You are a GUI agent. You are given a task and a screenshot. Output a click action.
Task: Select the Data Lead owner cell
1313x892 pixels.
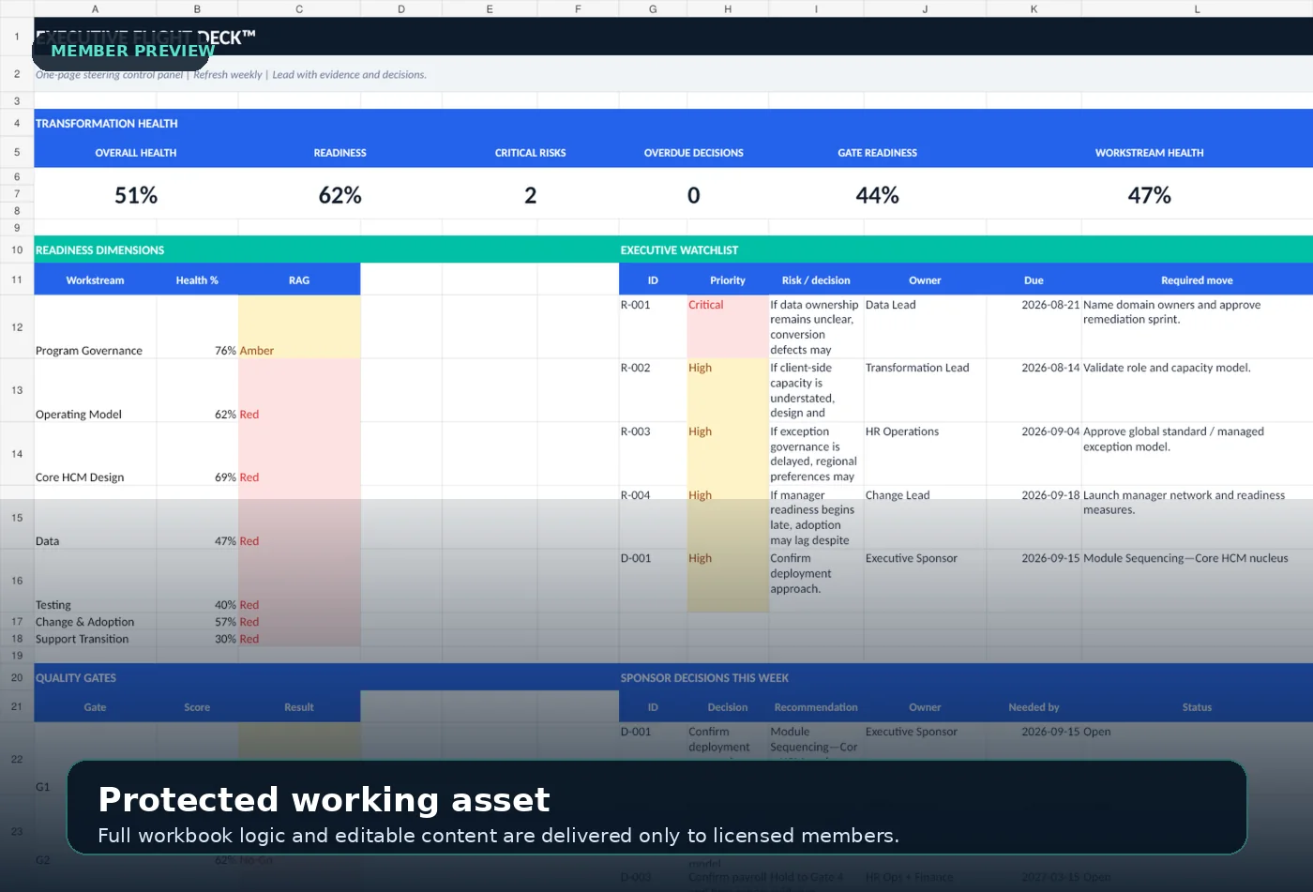925,327
